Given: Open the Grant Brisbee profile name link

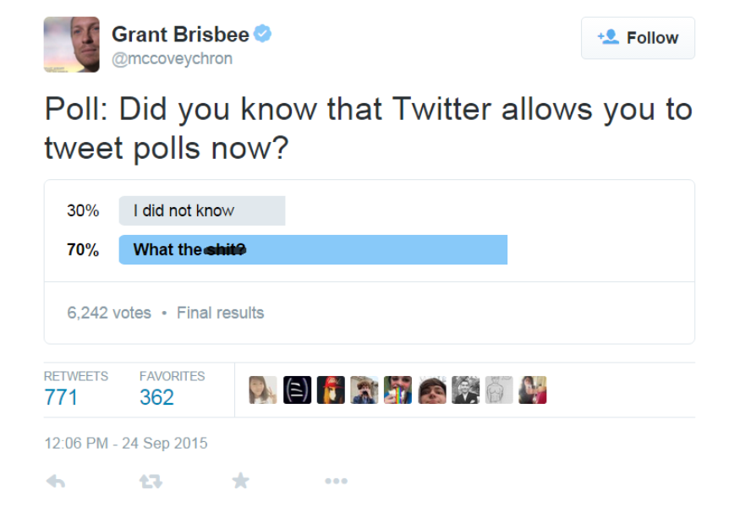Looking at the screenshot, I should [180, 35].
